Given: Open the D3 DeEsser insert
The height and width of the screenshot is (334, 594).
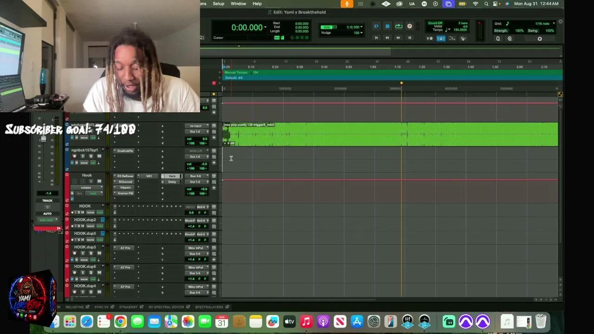Looking at the screenshot, I should 125,176.
